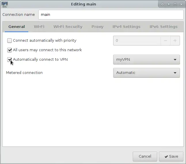
Task: Expand the Metered connection Automatic dropdown
Action: pyautogui.click(x=147, y=73)
